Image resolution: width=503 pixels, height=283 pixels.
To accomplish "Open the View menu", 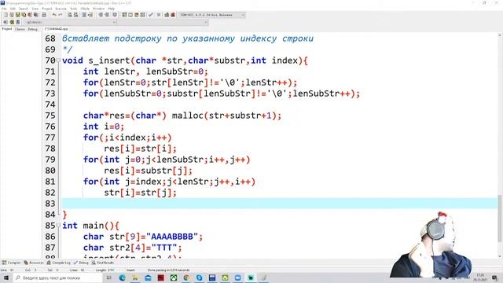I will coord(35,9).
